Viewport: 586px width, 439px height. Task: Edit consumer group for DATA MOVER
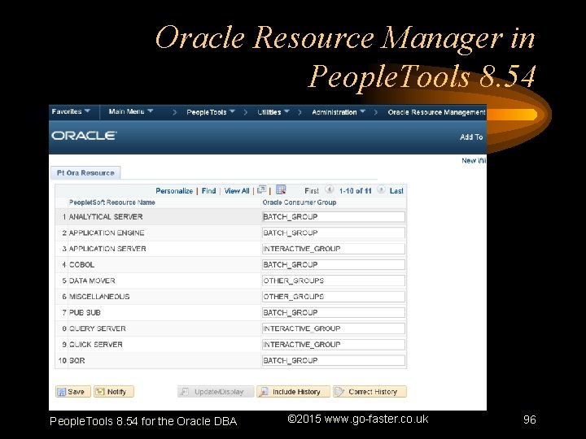click(334, 280)
